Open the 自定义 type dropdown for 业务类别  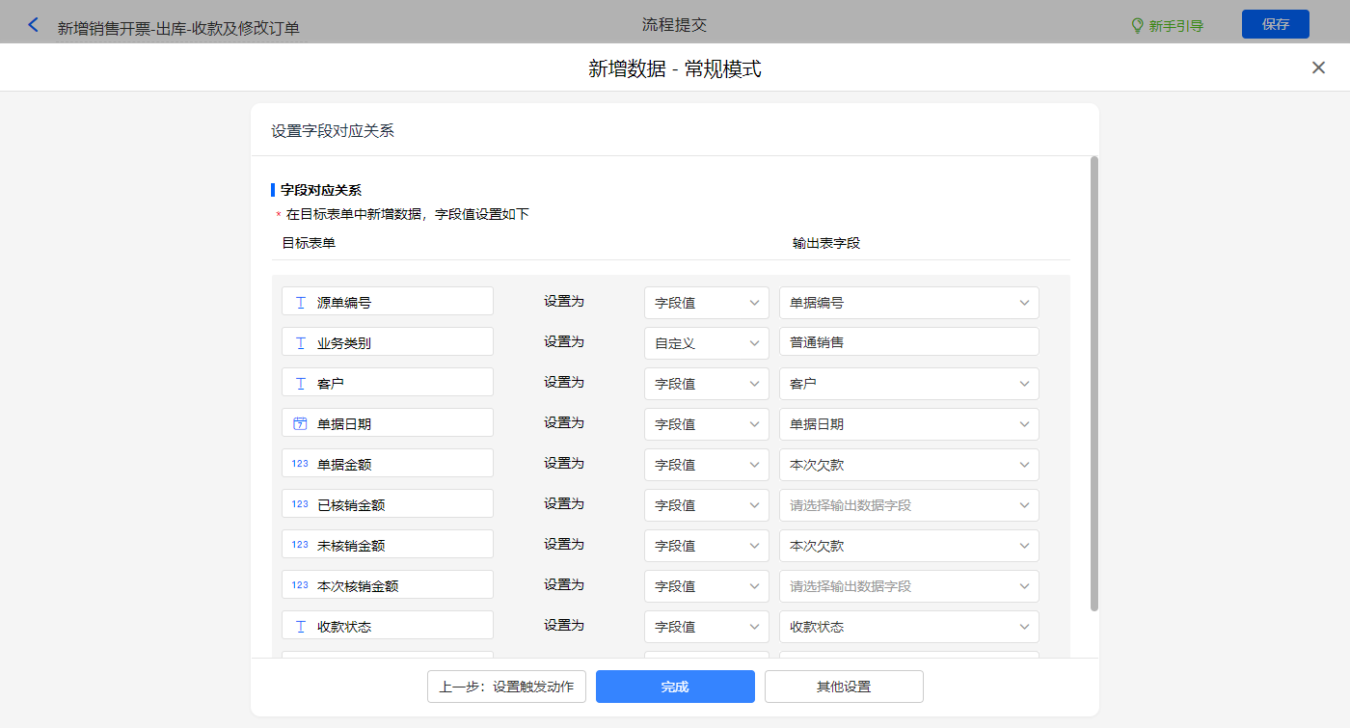coord(706,343)
